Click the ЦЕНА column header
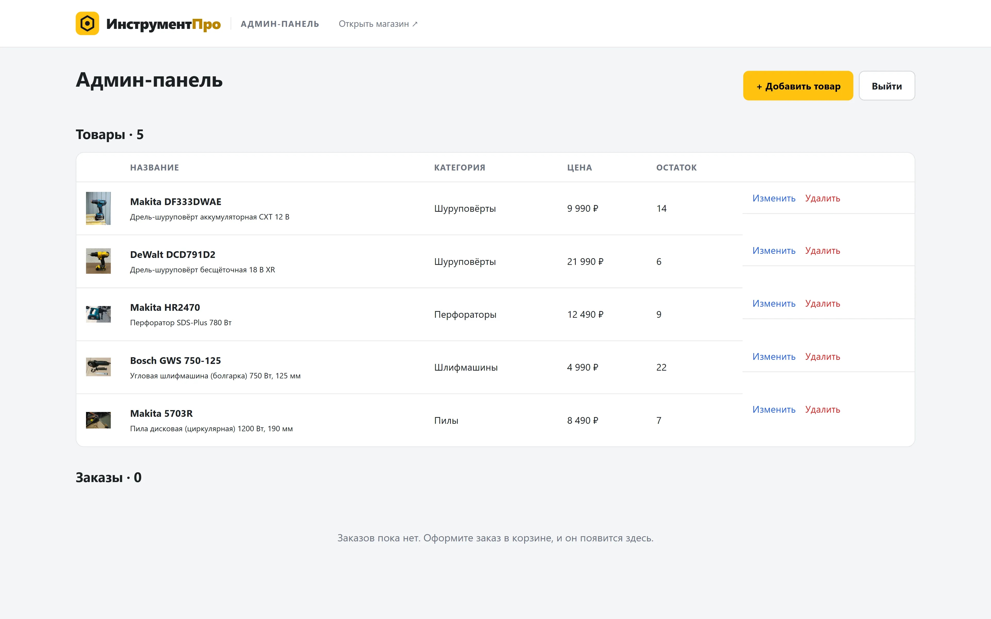Screen dimensions: 991x619 coord(579,167)
